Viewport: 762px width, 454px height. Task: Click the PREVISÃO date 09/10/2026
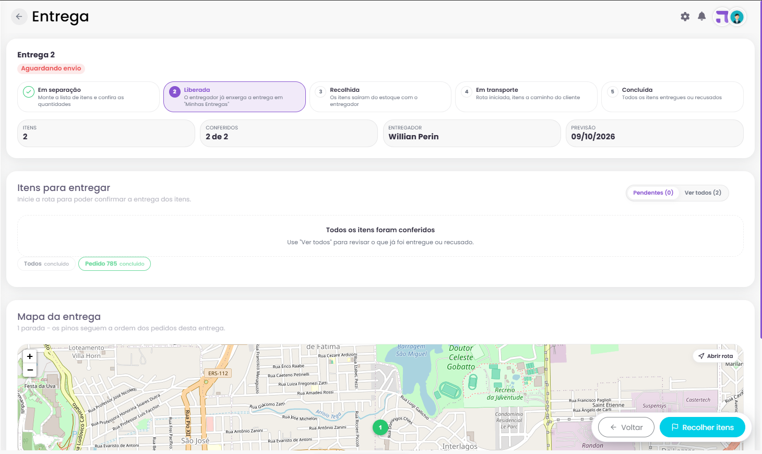point(593,137)
